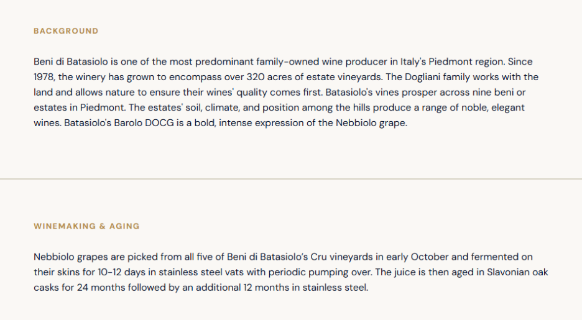The image size is (582, 320).
Task: Click the BACKGROUND section heading
Action: pos(66,31)
